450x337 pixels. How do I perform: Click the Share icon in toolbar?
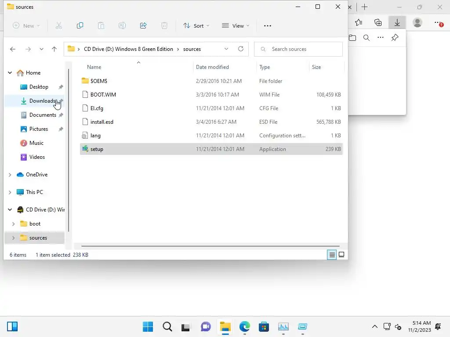coord(143,26)
